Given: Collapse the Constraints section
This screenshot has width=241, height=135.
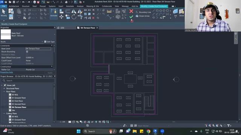Looking at the screenshot, I should [52, 46].
